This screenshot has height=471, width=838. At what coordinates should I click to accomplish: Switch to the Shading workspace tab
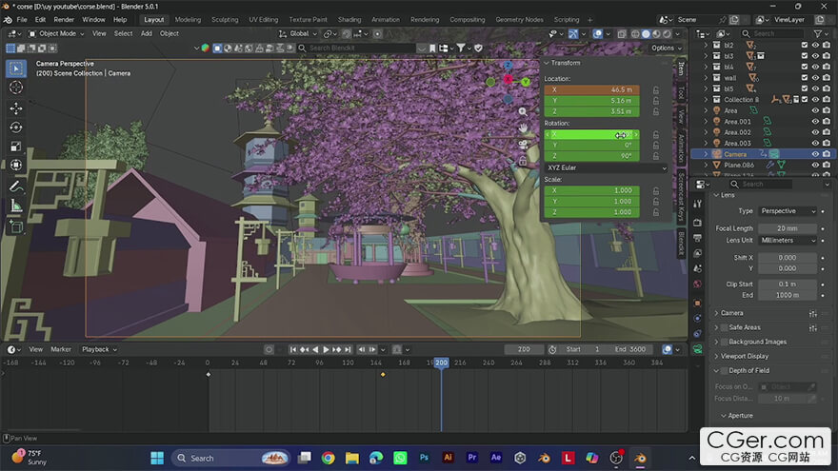coord(349,20)
